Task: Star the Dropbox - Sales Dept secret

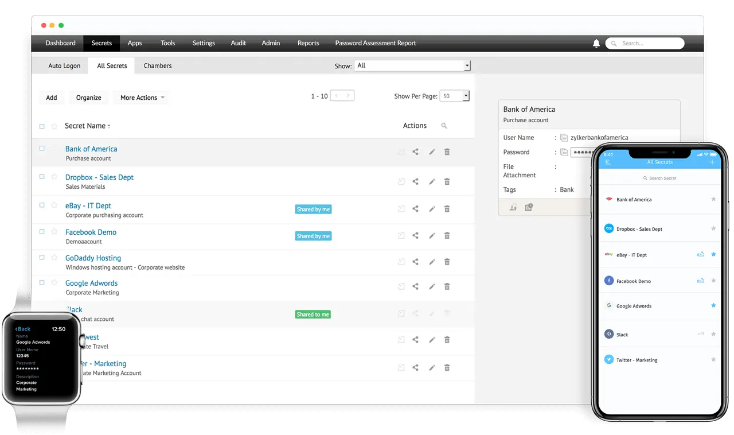Action: click(54, 177)
